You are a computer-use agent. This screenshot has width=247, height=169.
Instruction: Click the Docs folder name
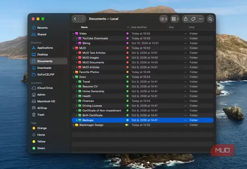82,77
